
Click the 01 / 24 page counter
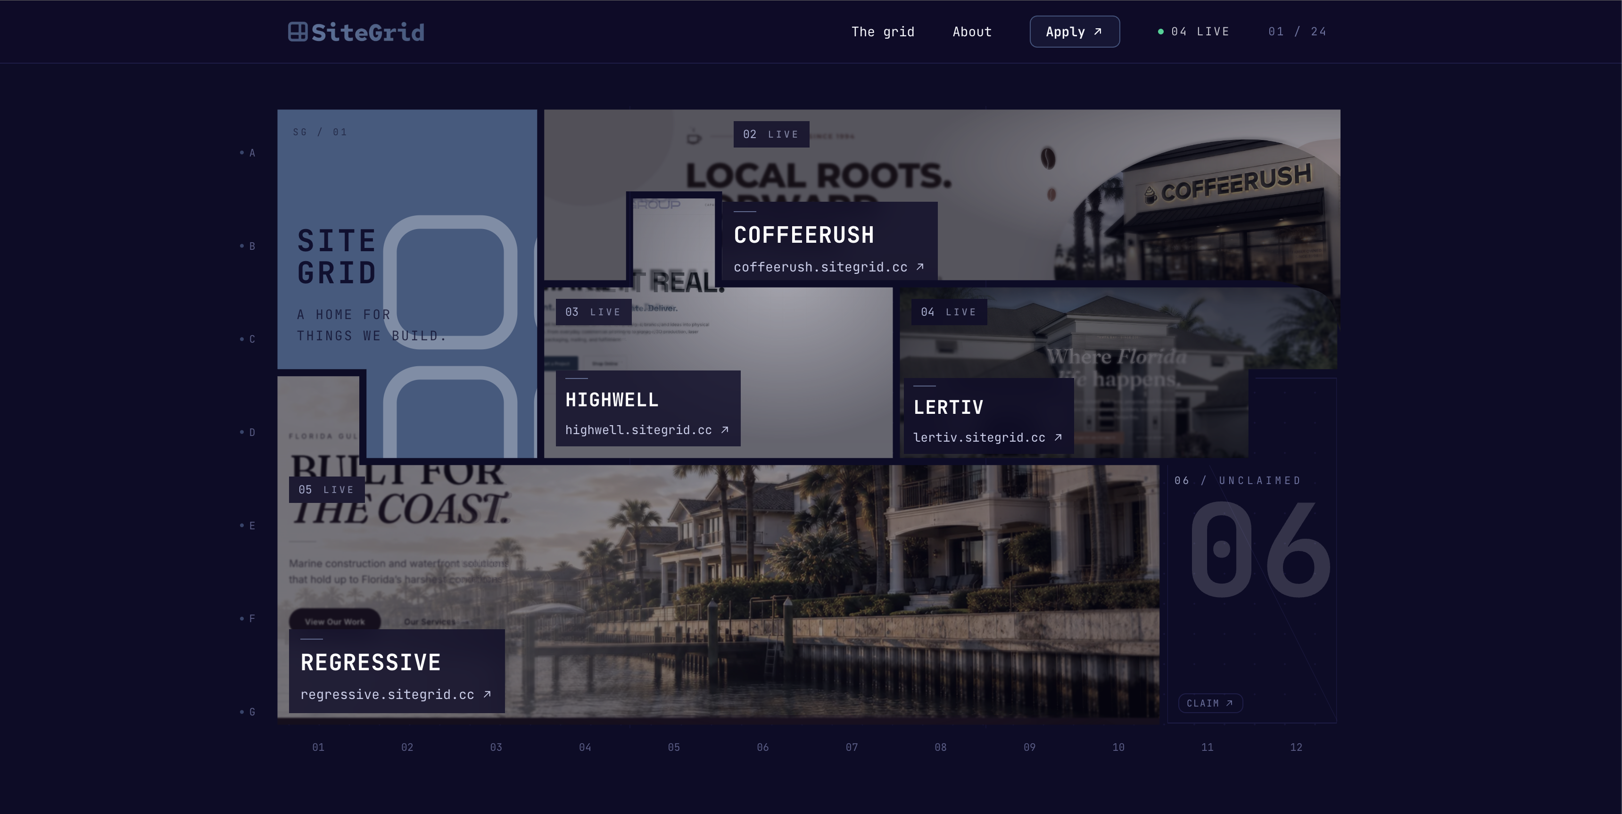coord(1297,32)
